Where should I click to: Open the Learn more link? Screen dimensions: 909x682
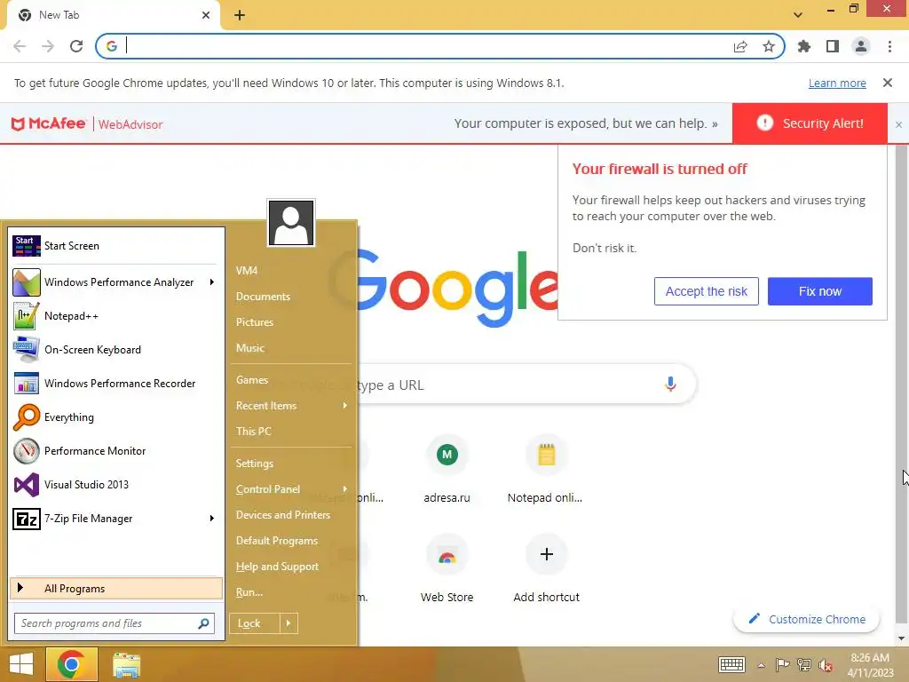(x=837, y=83)
